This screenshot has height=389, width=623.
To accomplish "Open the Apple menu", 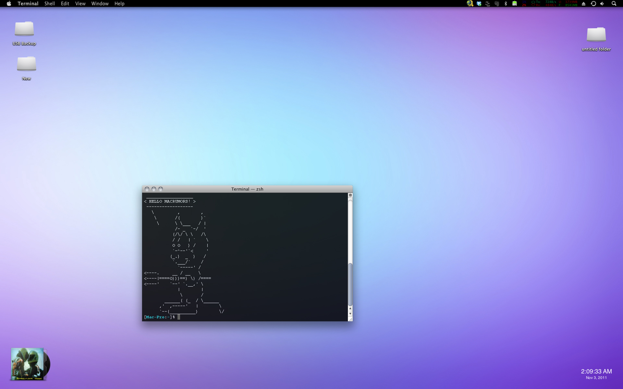I will click(9, 4).
